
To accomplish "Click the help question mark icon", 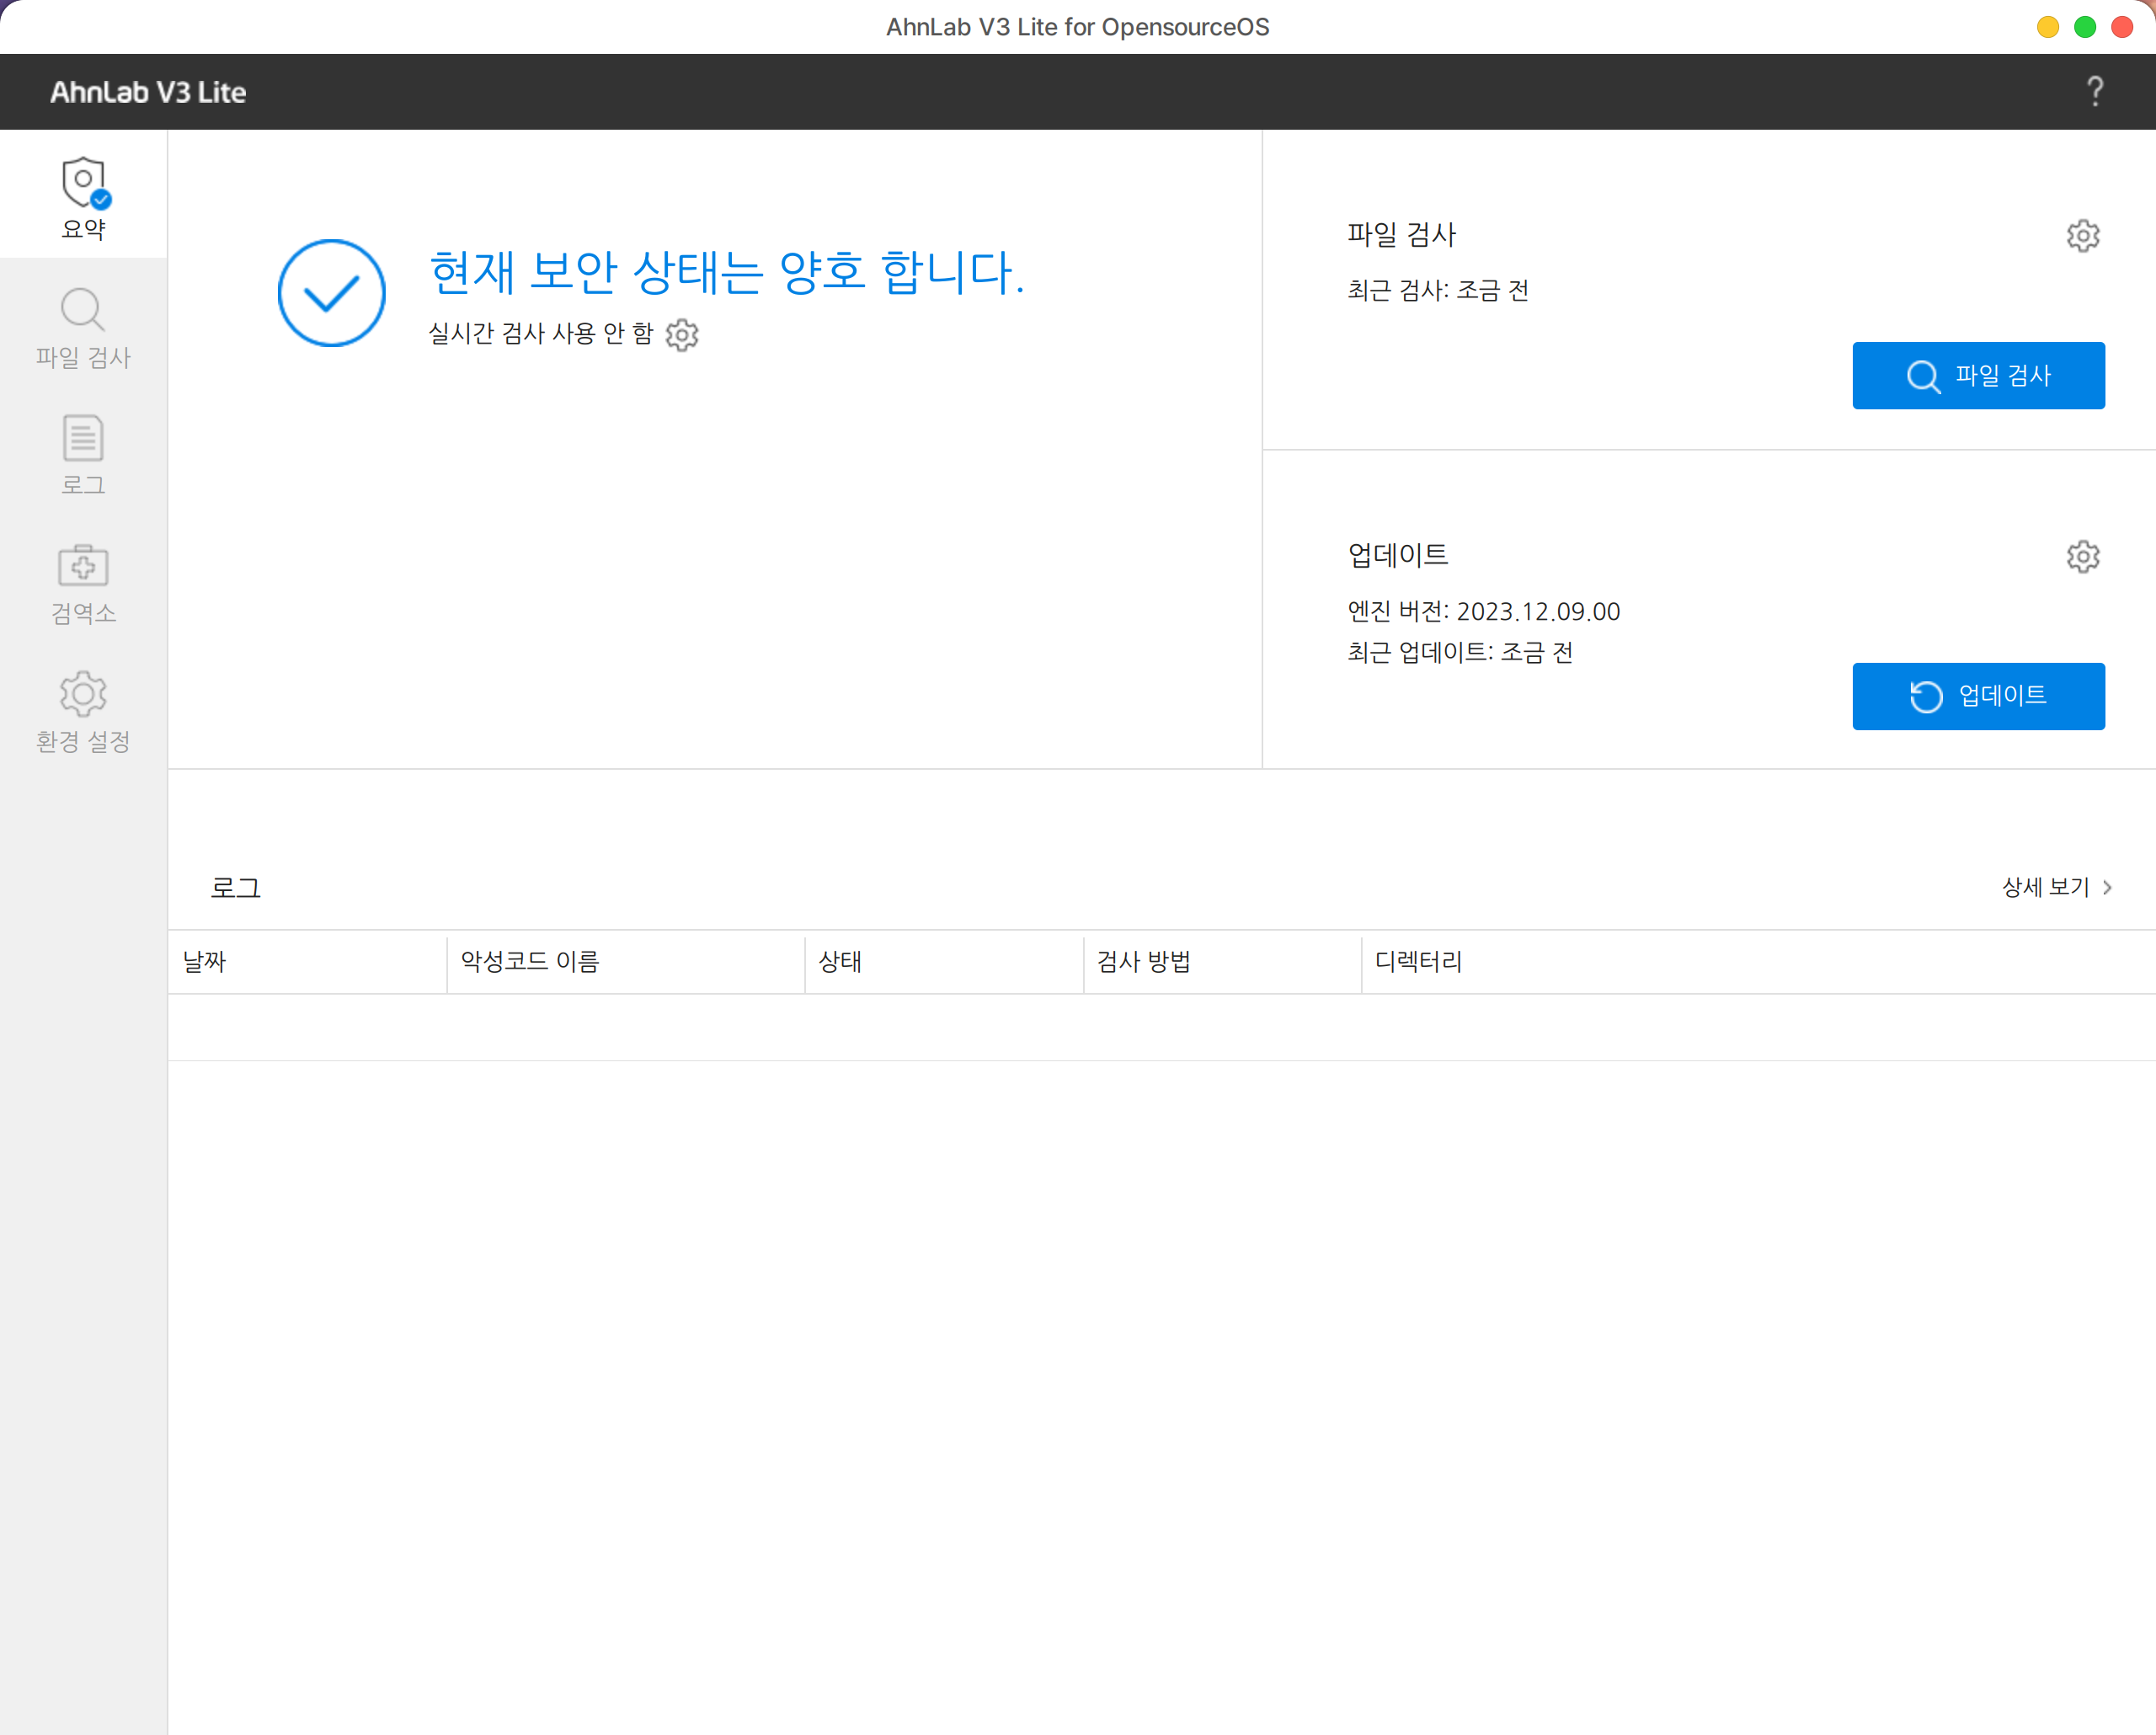I will [x=2094, y=92].
